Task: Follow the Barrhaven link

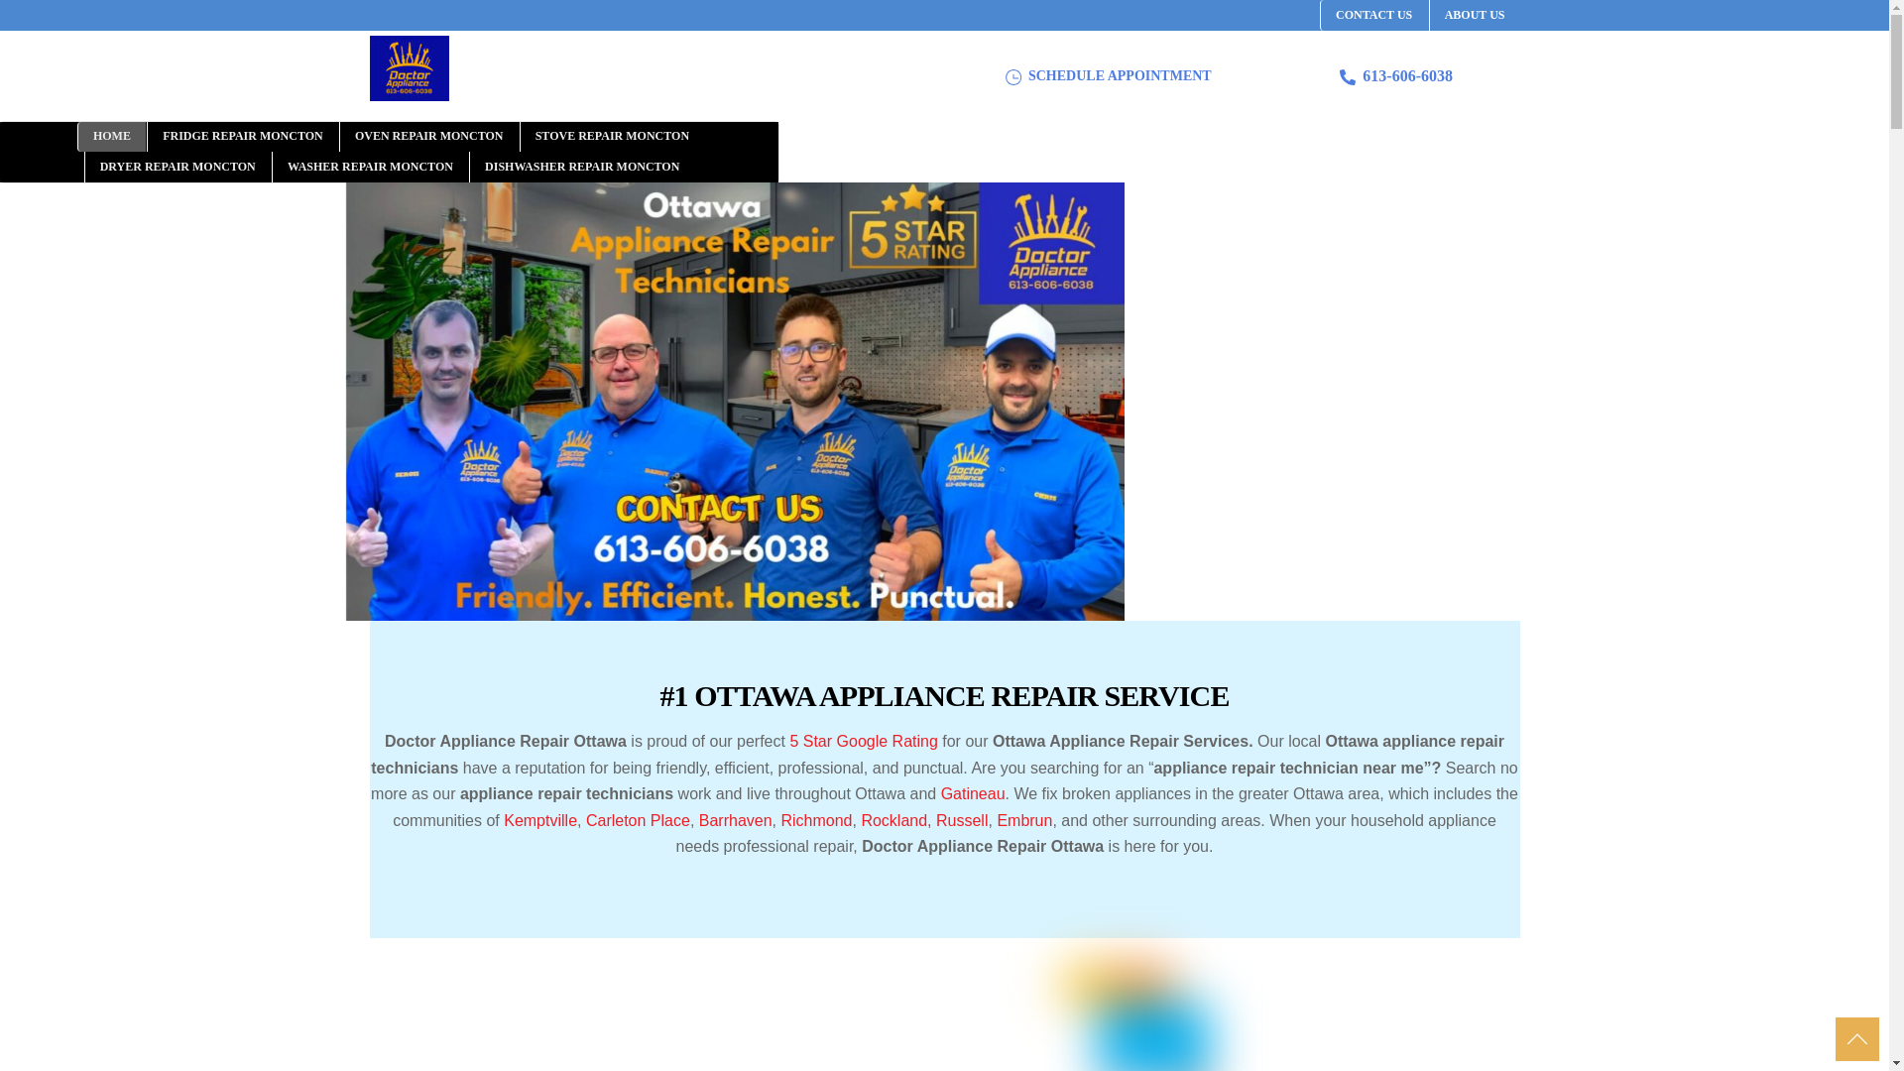Action: [735, 821]
